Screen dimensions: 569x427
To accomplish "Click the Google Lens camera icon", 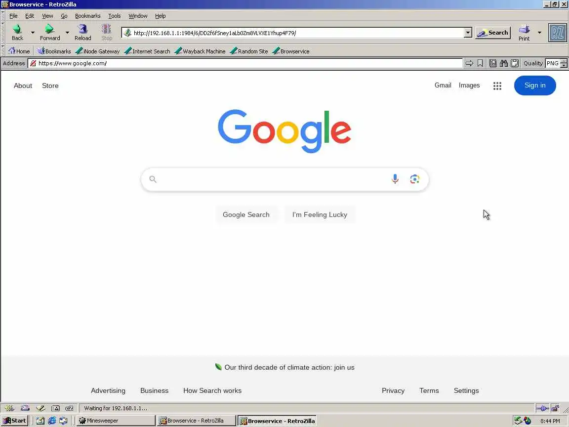I will 415,179.
